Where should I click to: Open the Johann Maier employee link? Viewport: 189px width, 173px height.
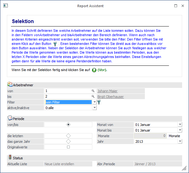pos(107,91)
